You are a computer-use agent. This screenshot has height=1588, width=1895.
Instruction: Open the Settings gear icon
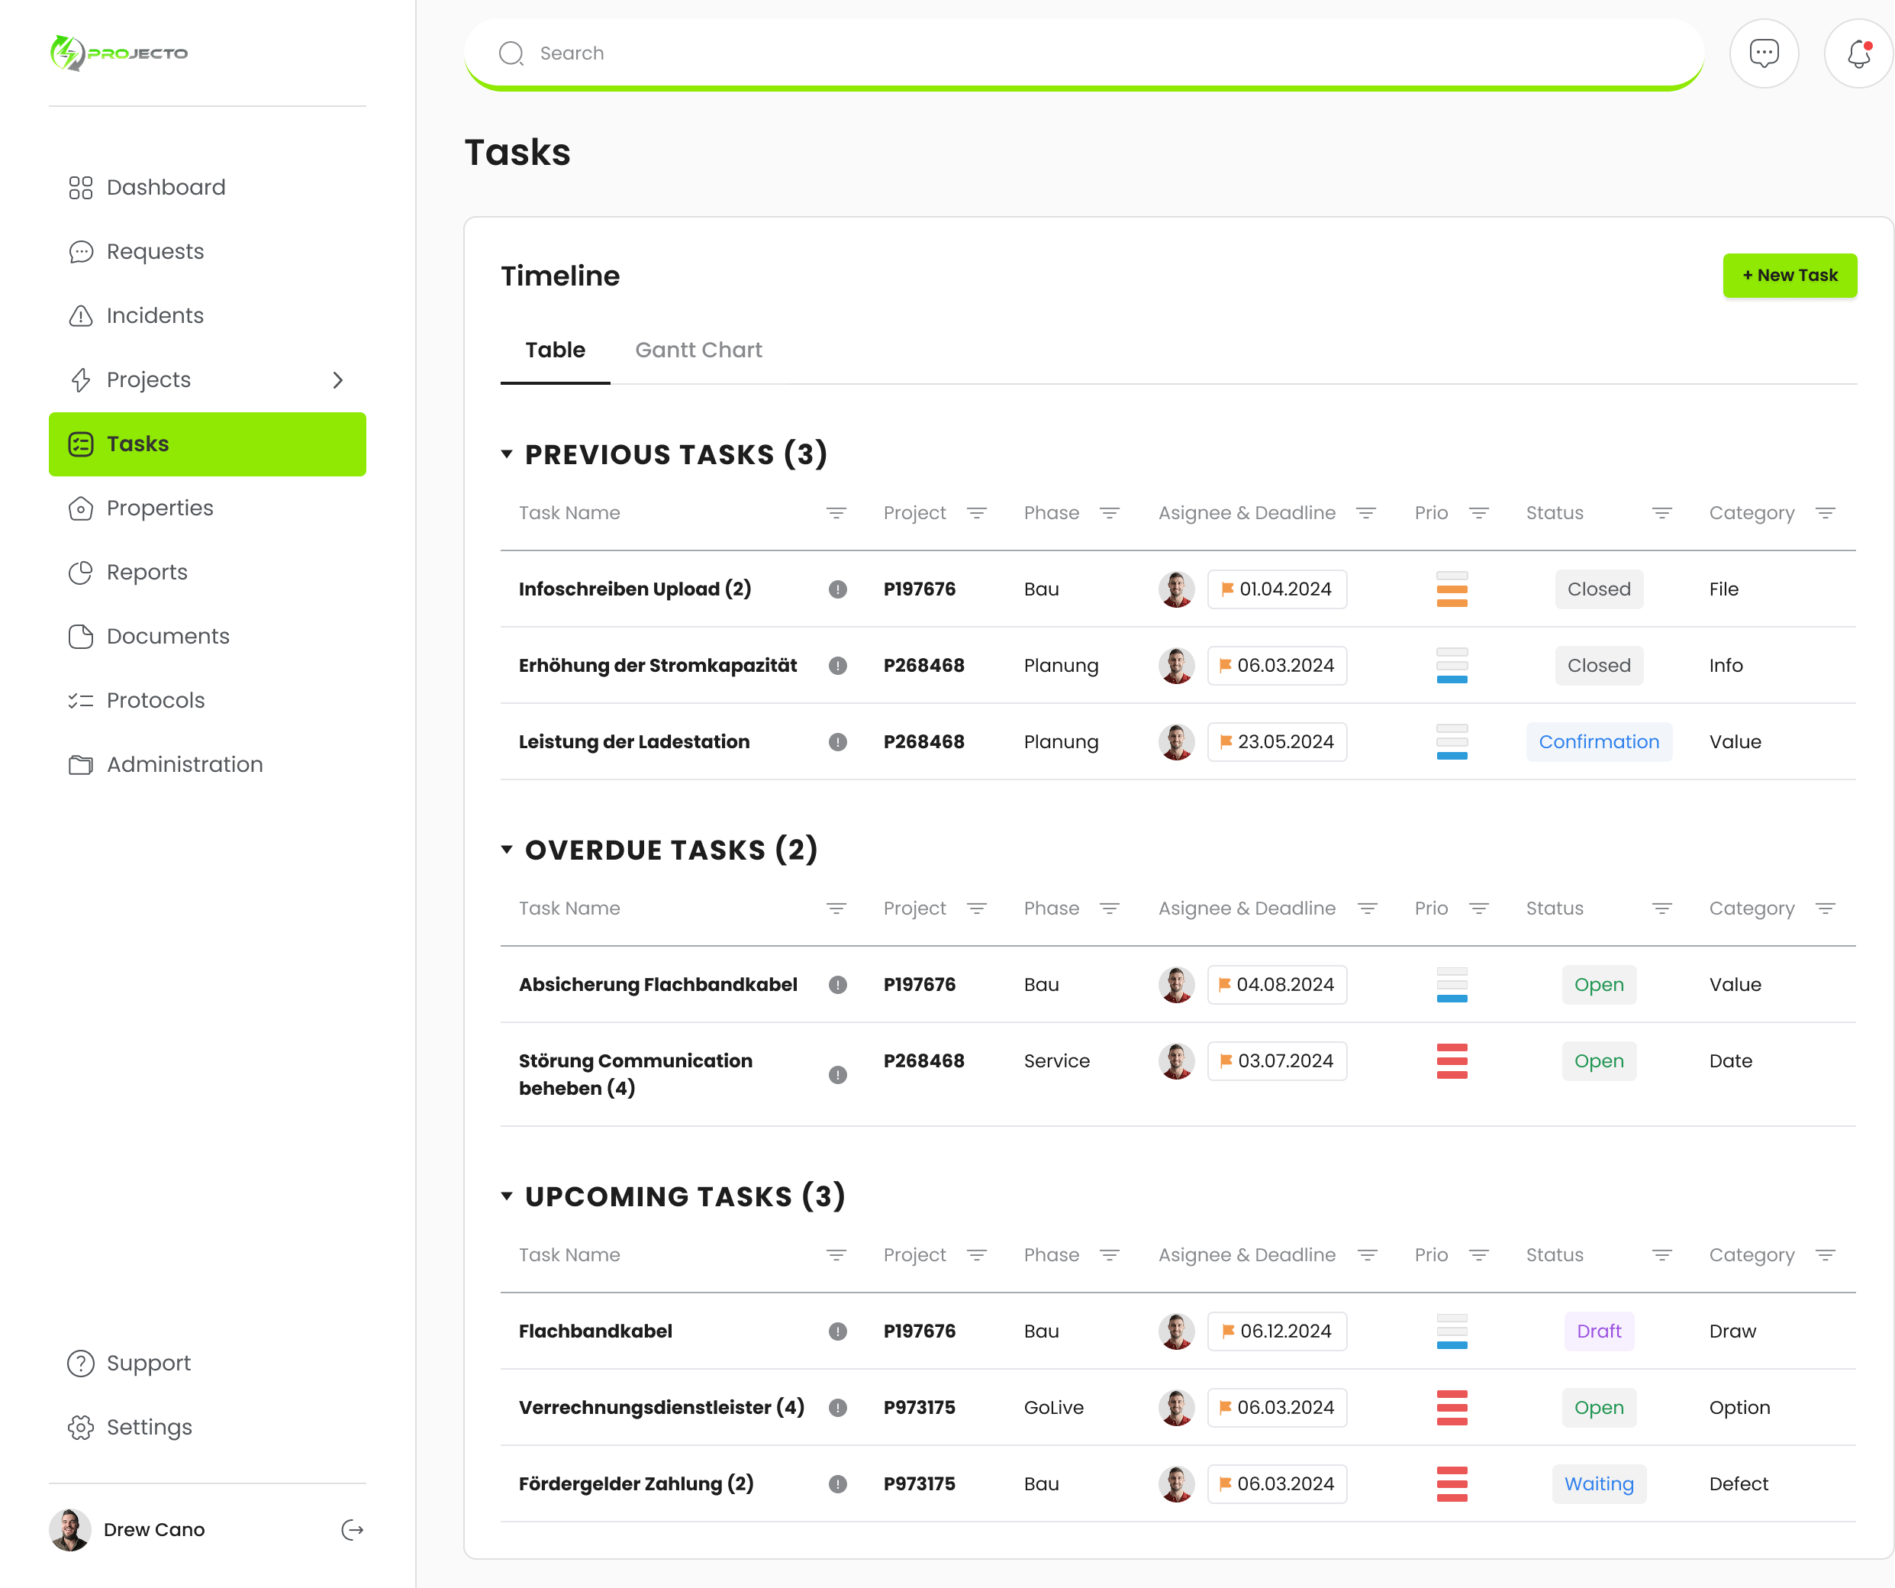[x=81, y=1426]
